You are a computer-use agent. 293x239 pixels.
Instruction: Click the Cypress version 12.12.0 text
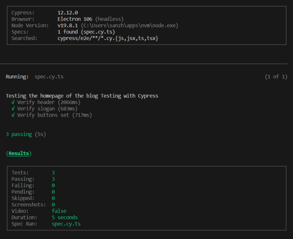tap(68, 13)
